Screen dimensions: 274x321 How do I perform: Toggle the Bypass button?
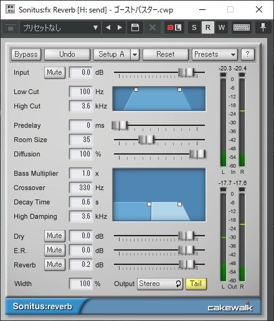pos(26,54)
